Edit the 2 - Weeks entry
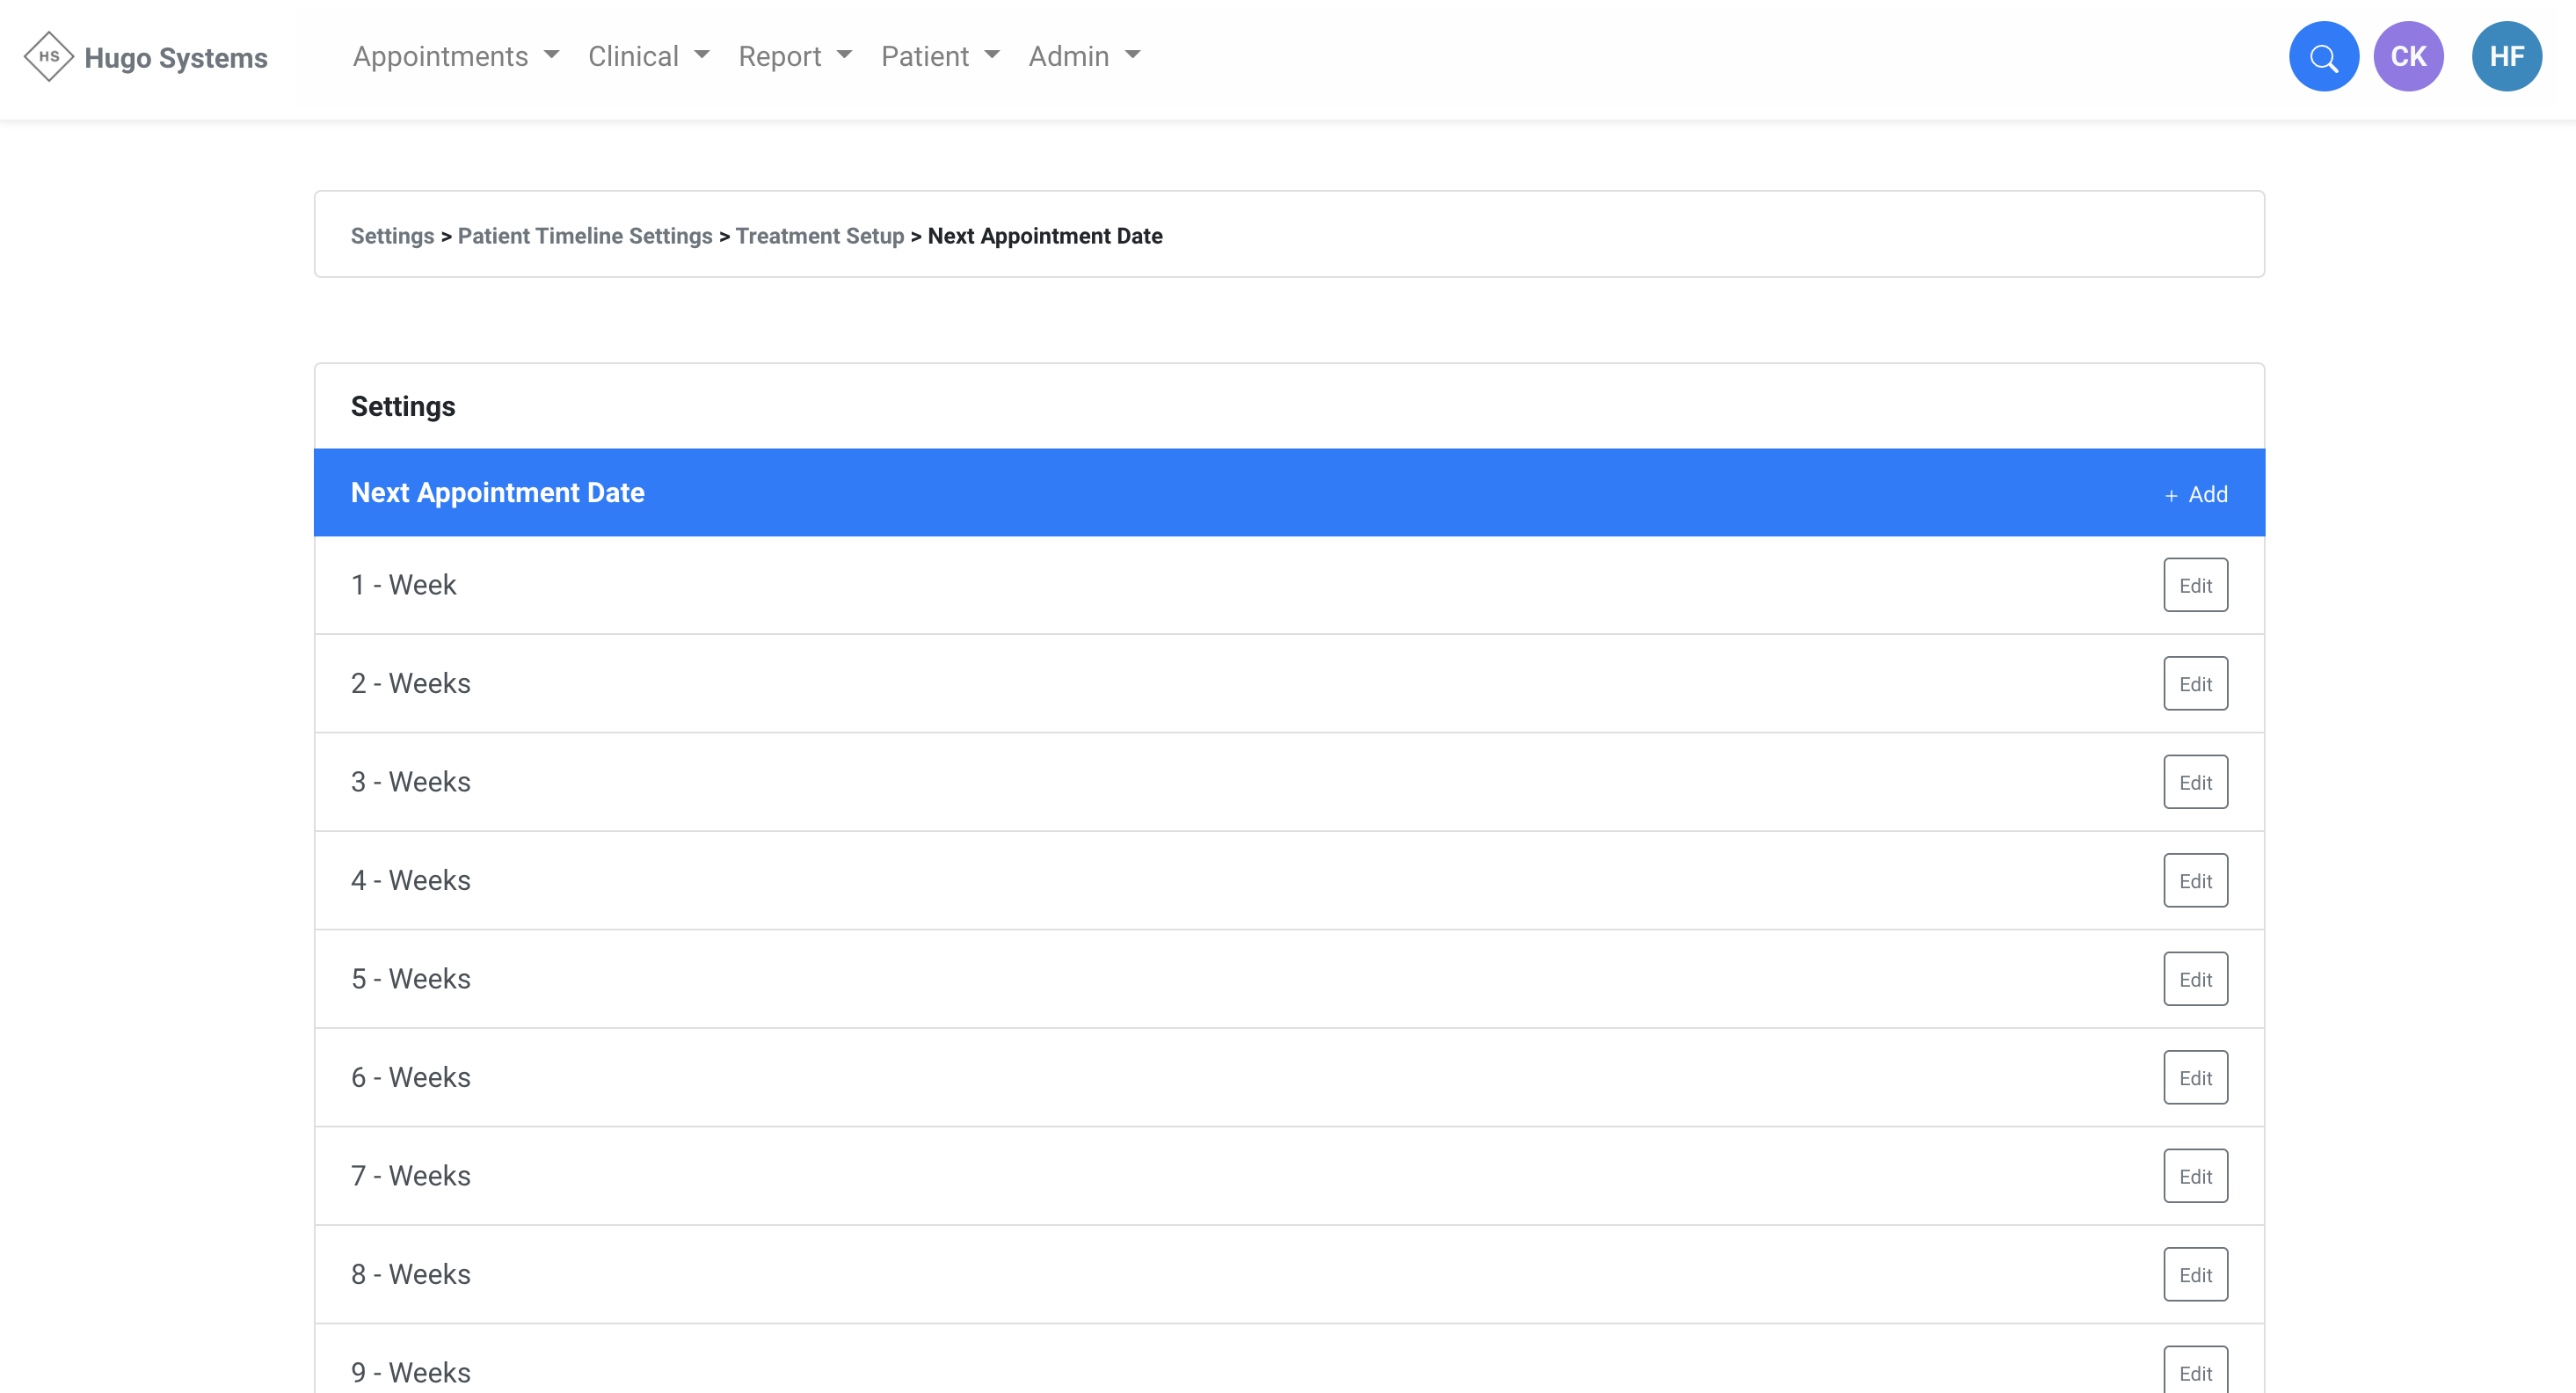The height and width of the screenshot is (1393, 2576). tap(2195, 684)
